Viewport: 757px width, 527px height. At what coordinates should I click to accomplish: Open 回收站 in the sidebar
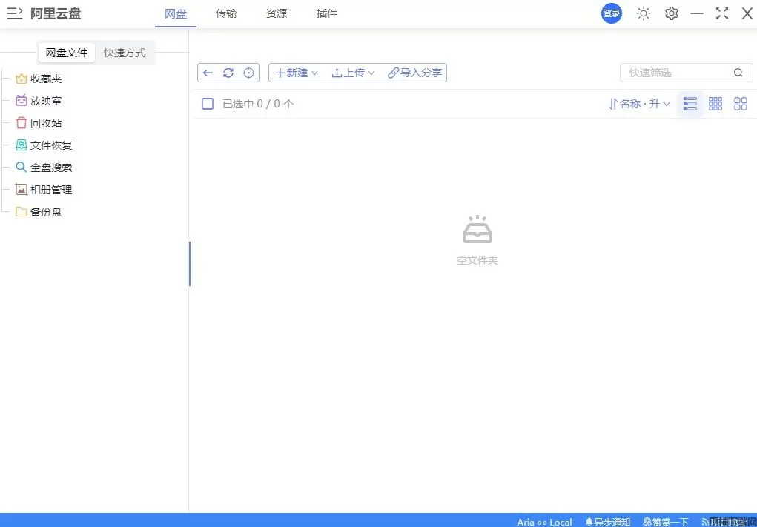point(46,123)
